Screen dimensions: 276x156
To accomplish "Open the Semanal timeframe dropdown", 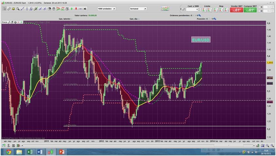I will coord(145,9).
